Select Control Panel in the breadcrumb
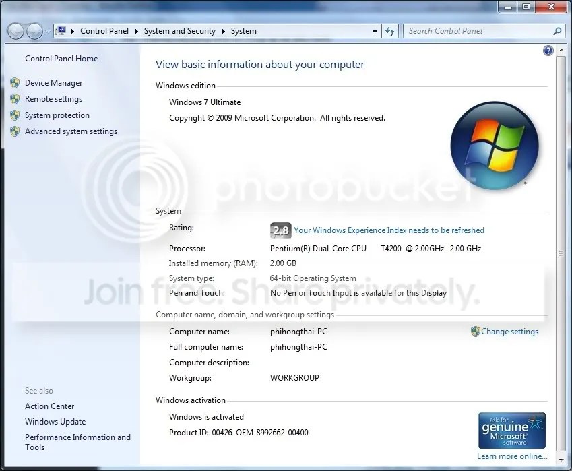 tap(104, 31)
